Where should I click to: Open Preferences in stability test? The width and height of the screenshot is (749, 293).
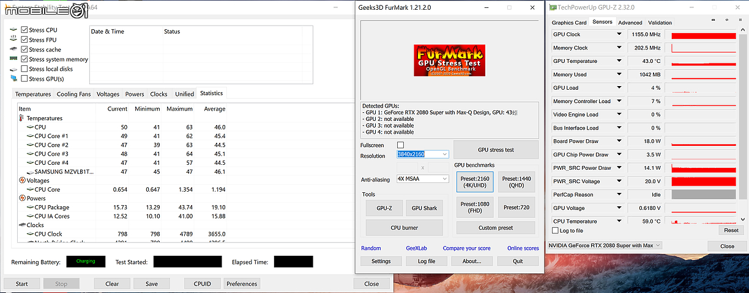point(242,284)
